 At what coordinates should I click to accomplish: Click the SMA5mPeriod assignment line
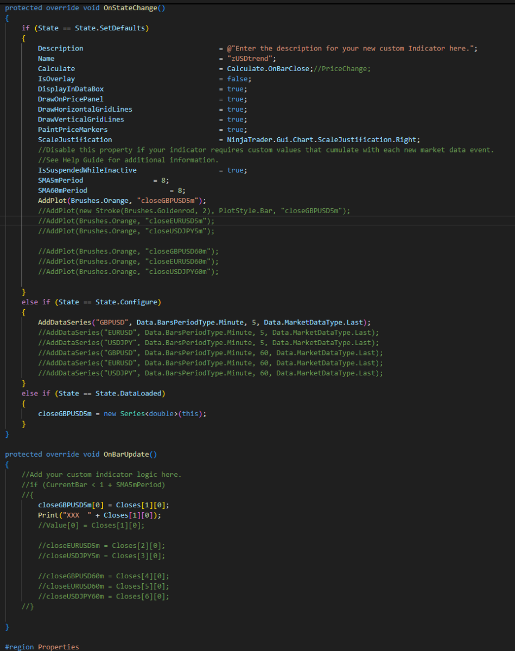click(103, 181)
